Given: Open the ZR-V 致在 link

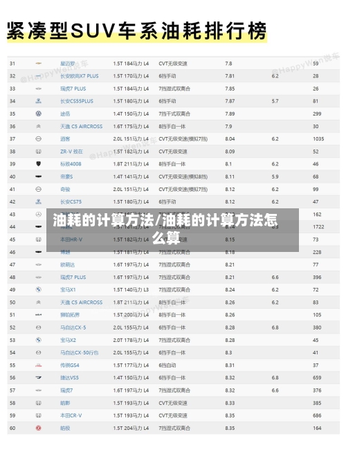Looking at the screenshot, I should pyautogui.click(x=71, y=152).
